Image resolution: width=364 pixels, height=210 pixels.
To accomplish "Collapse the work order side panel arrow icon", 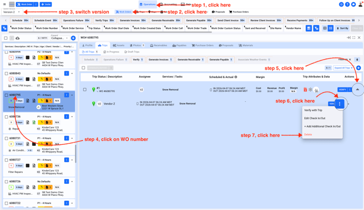I will [348, 38].
